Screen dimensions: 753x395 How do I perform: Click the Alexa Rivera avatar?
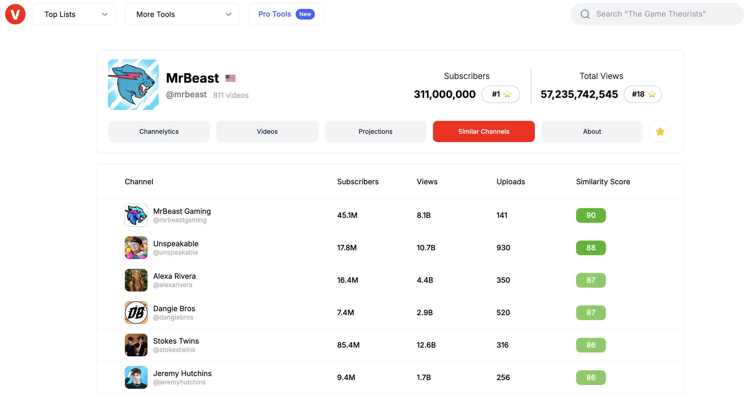pos(136,280)
